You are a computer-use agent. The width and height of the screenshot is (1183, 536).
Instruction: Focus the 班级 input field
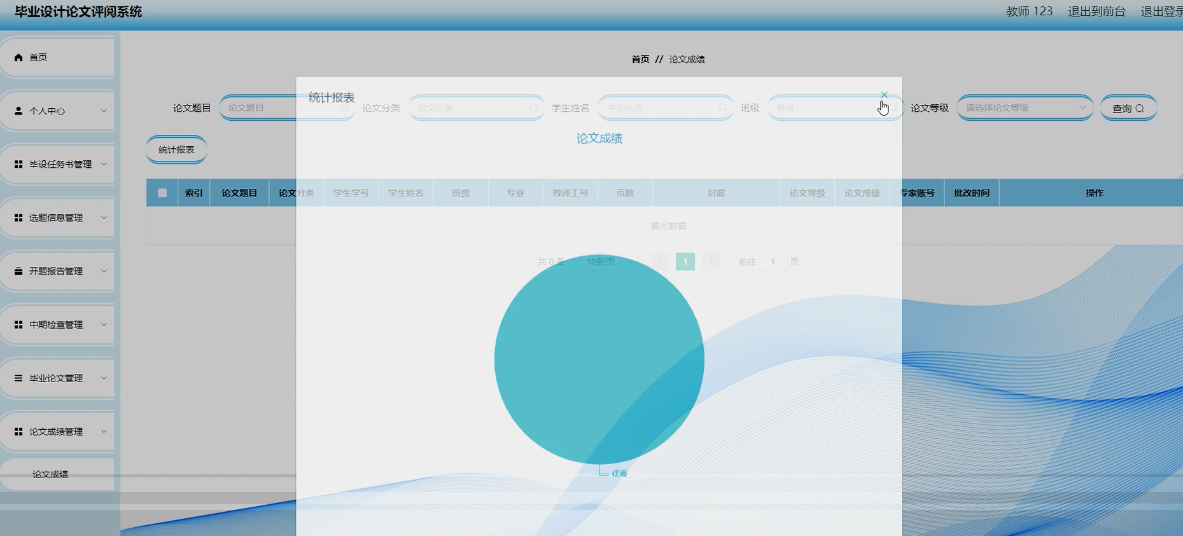[x=835, y=107]
